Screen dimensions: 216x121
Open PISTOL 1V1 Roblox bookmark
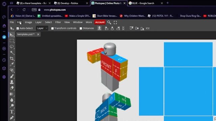pos(161,16)
